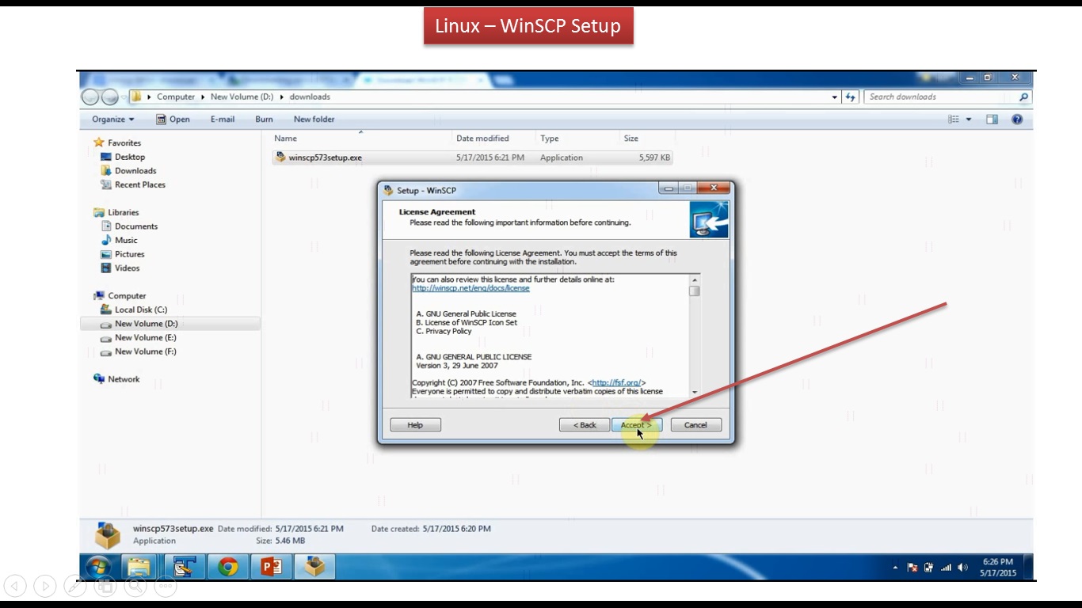Expand arrow before Computer breadcrumb
Screen dimensions: 1082x608
149,97
